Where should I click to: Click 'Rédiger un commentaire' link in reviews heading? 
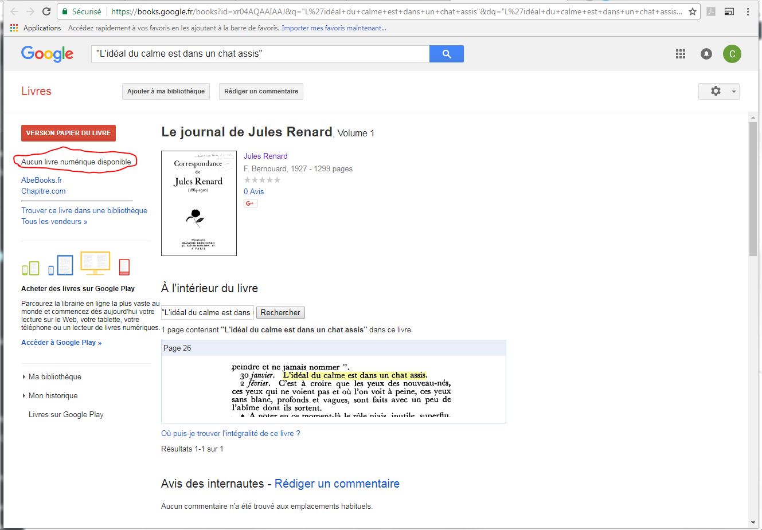click(337, 484)
